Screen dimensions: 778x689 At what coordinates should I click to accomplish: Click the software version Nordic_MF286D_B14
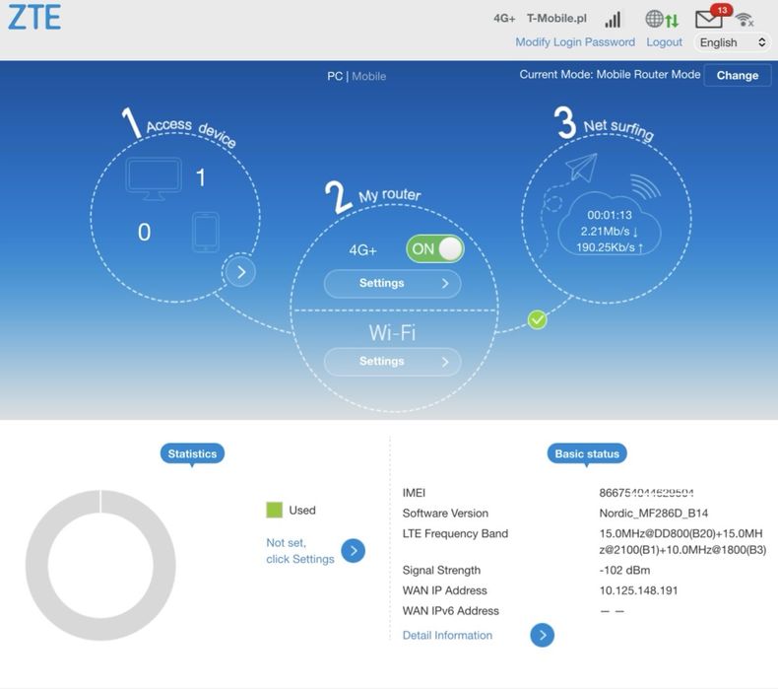(x=654, y=513)
